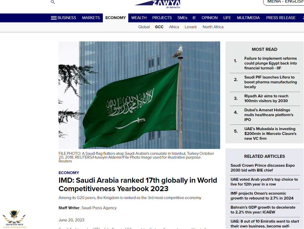304x229 pixels.
Task: Open the hamburger menu icon
Action: click(54, 18)
